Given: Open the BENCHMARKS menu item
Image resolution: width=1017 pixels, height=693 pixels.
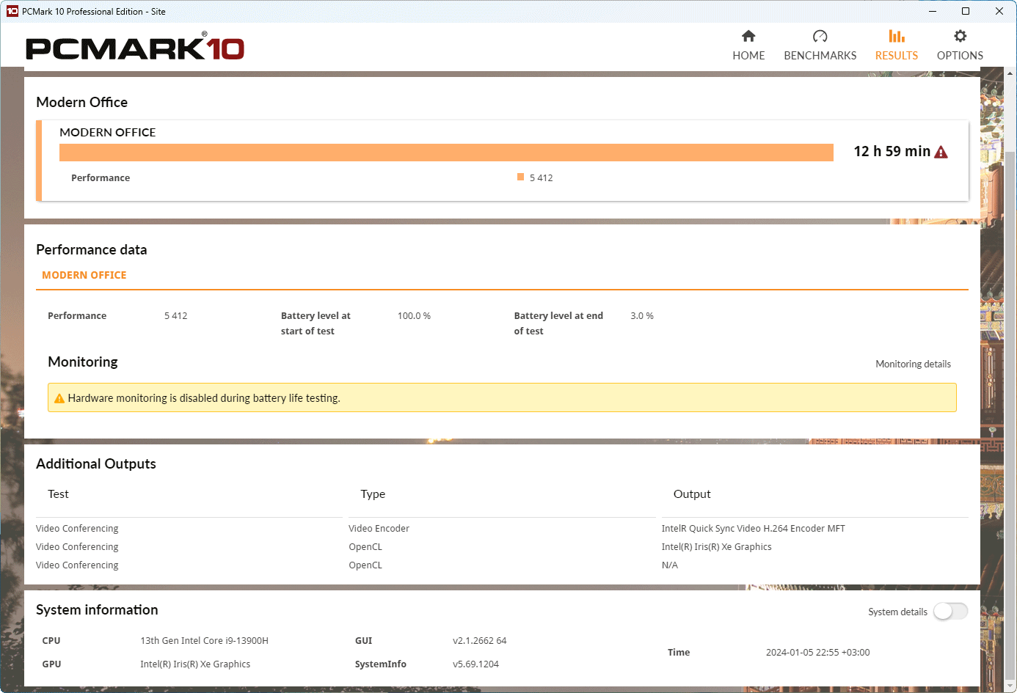Looking at the screenshot, I should click(x=820, y=56).
